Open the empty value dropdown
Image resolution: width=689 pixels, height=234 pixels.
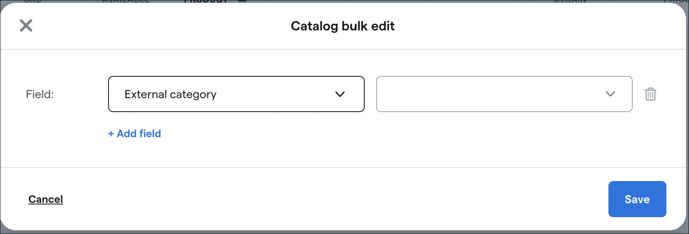[x=504, y=94]
